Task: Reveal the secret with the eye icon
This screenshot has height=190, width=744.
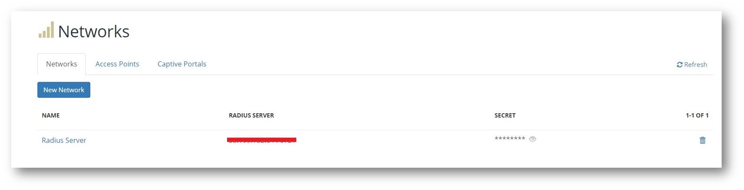Action: tap(533, 139)
